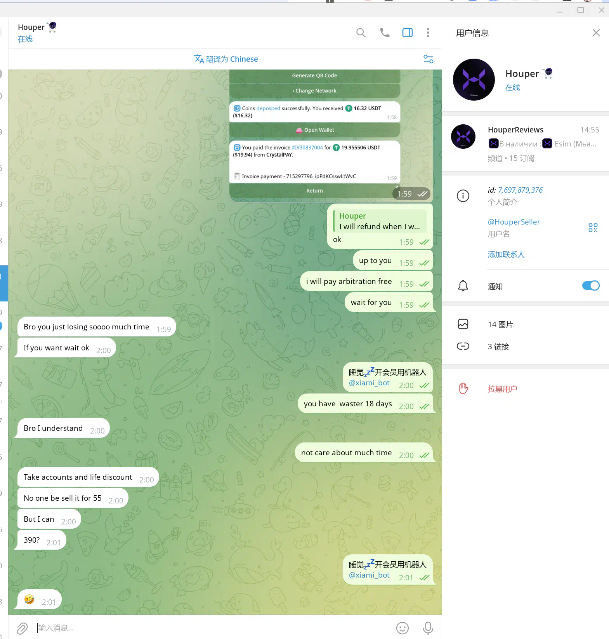Viewport: 609px width, 639px height.
Task: Start a voice call with Houper
Action: click(385, 33)
